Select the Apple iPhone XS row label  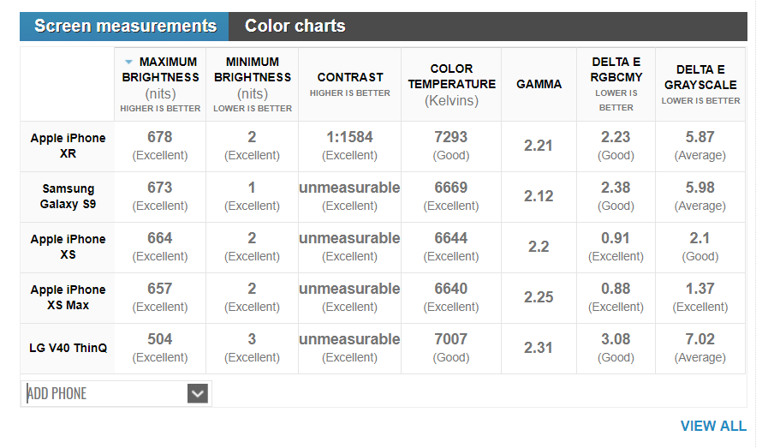(68, 247)
